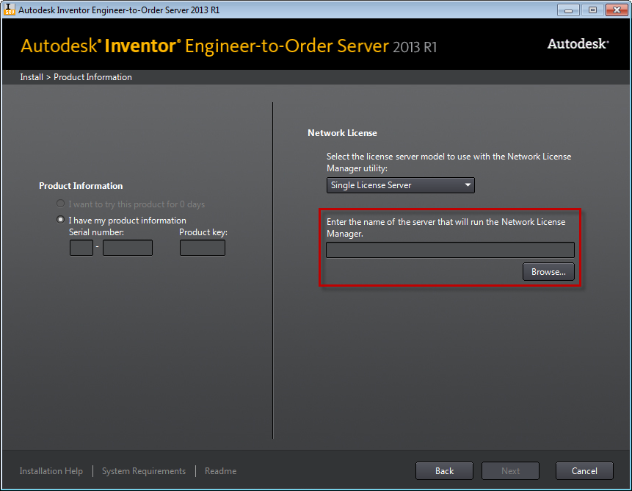Click the Autodesk logo in the header
The height and width of the screenshot is (491, 632).
[578, 44]
